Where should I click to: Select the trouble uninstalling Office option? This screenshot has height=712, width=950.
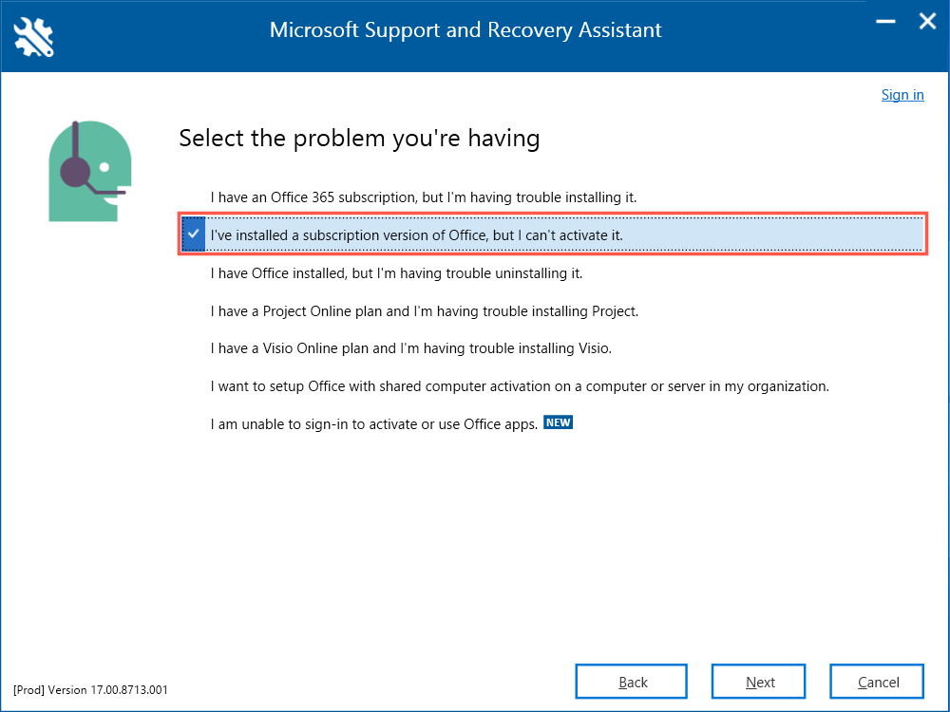pyautogui.click(x=396, y=273)
